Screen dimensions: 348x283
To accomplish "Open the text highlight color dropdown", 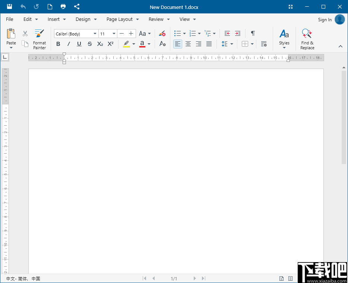I will (x=133, y=44).
